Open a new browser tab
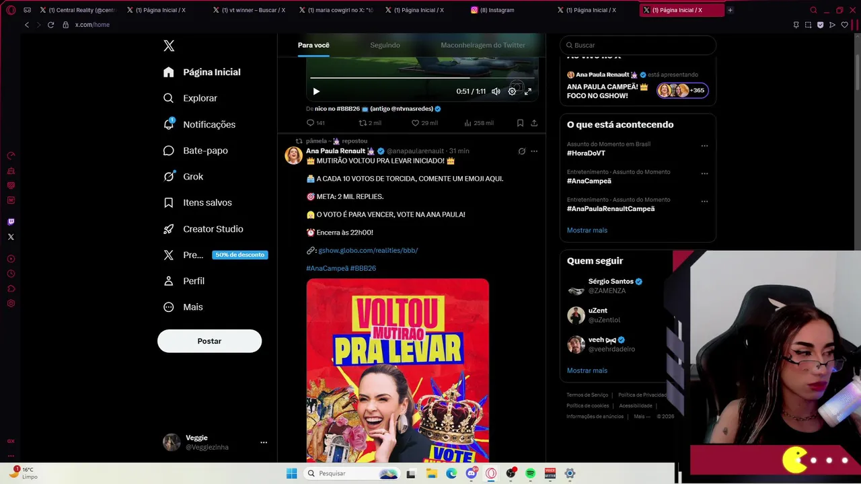 [x=730, y=10]
